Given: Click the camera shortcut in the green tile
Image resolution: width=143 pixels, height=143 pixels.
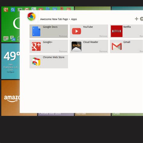Looking at the screenshot, I should pyautogui.click(x=20, y=9).
